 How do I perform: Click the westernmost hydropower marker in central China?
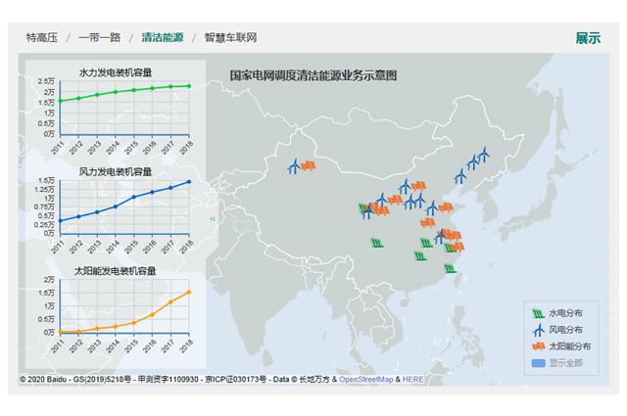[364, 208]
